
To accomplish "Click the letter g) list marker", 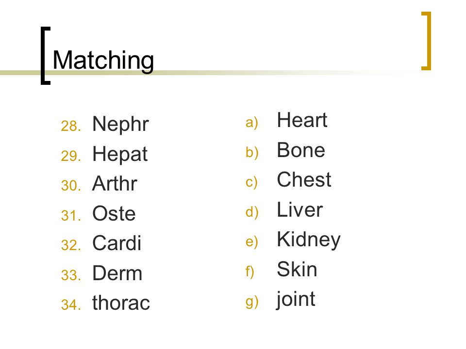I will [252, 302].
